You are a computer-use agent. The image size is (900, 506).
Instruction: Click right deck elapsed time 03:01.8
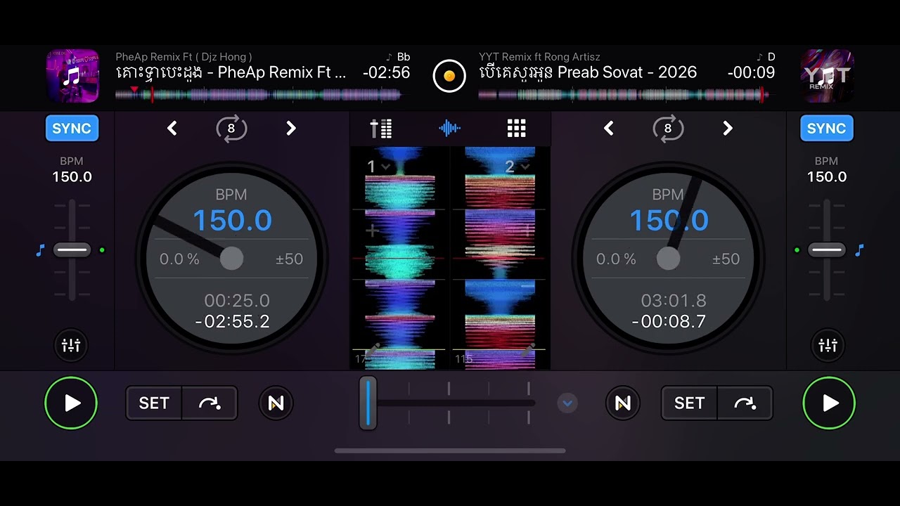pyautogui.click(x=674, y=301)
